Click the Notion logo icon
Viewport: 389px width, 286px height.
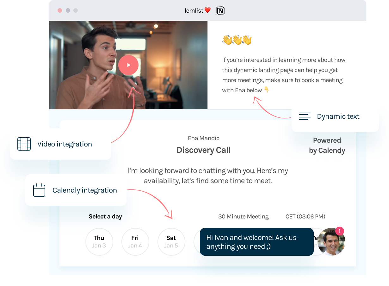(220, 10)
